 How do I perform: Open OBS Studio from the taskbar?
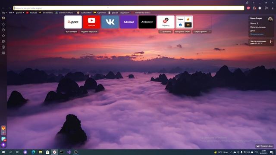(x=76, y=152)
